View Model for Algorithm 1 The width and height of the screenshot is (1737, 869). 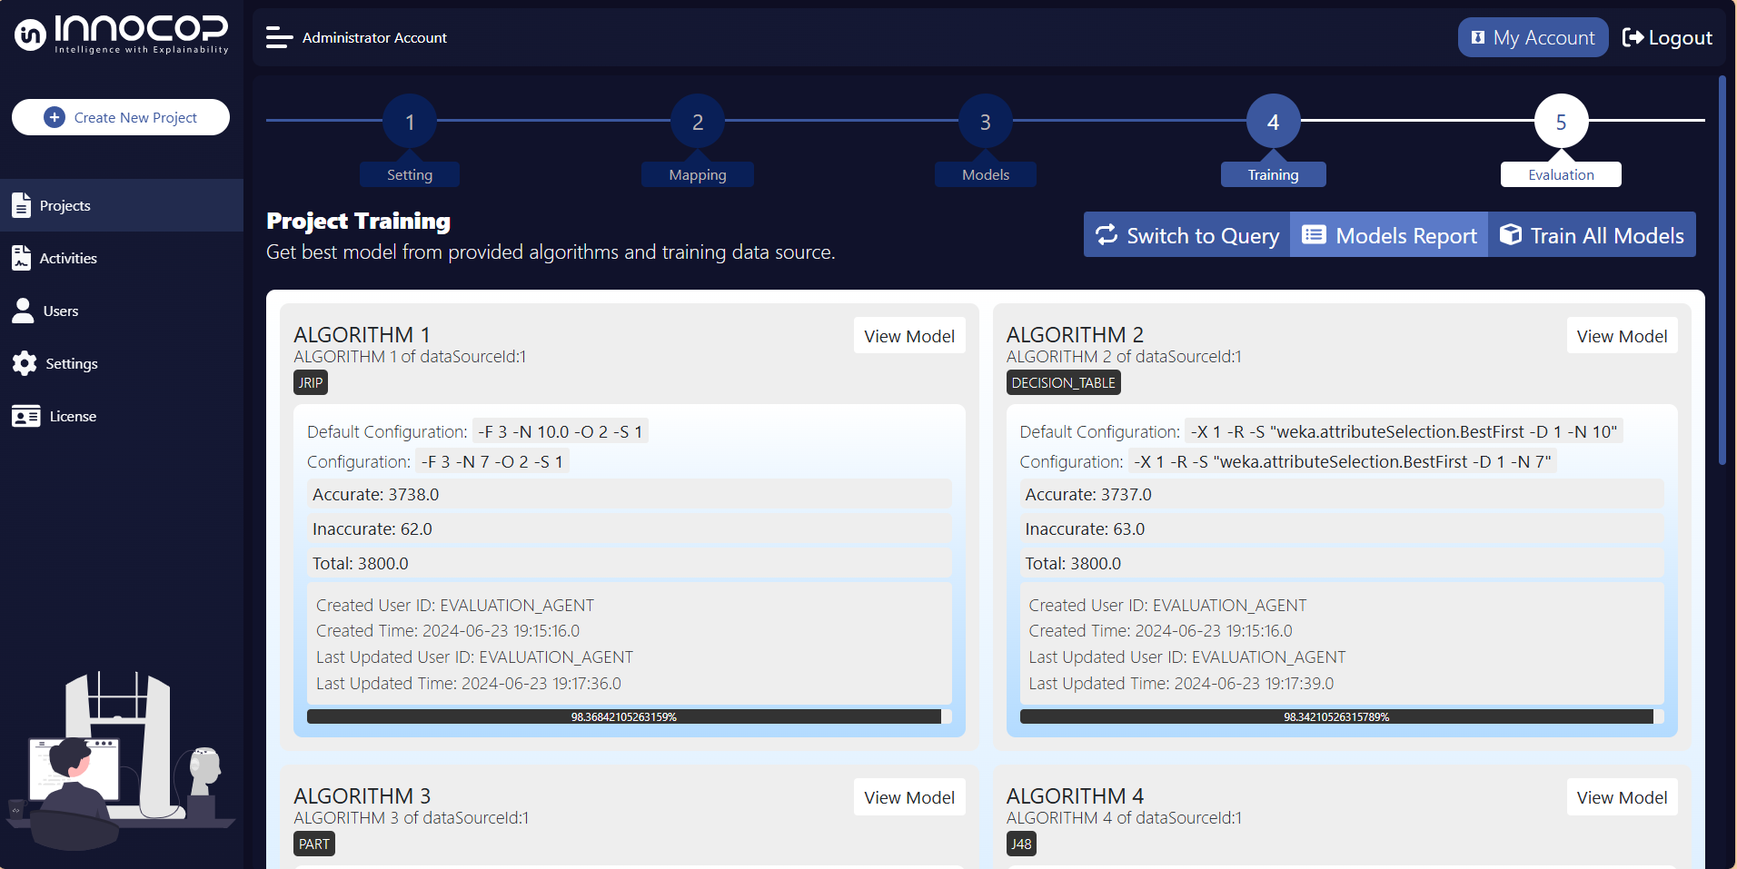pos(909,336)
